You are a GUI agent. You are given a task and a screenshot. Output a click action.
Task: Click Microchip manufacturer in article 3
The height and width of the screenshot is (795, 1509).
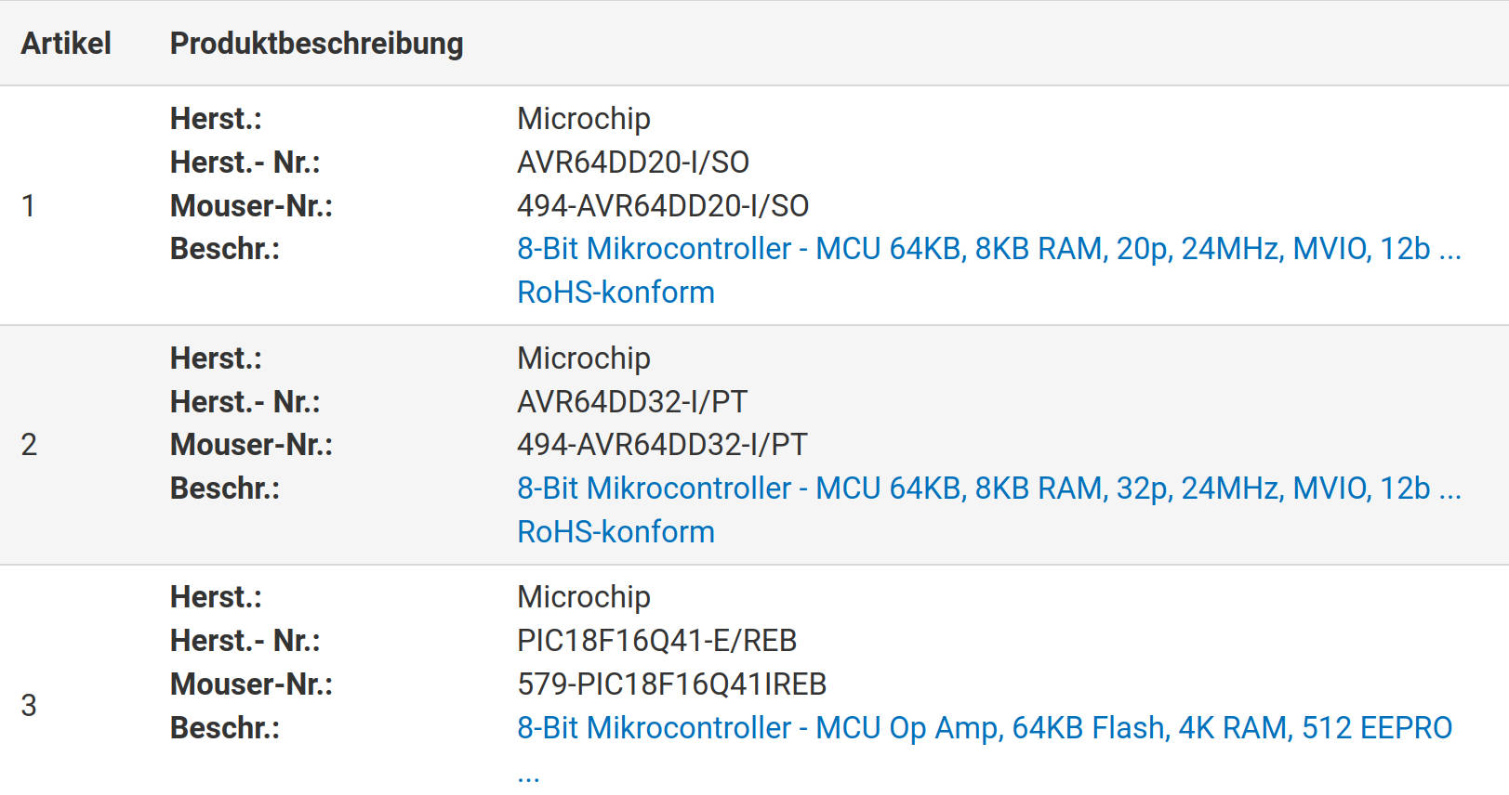(584, 597)
